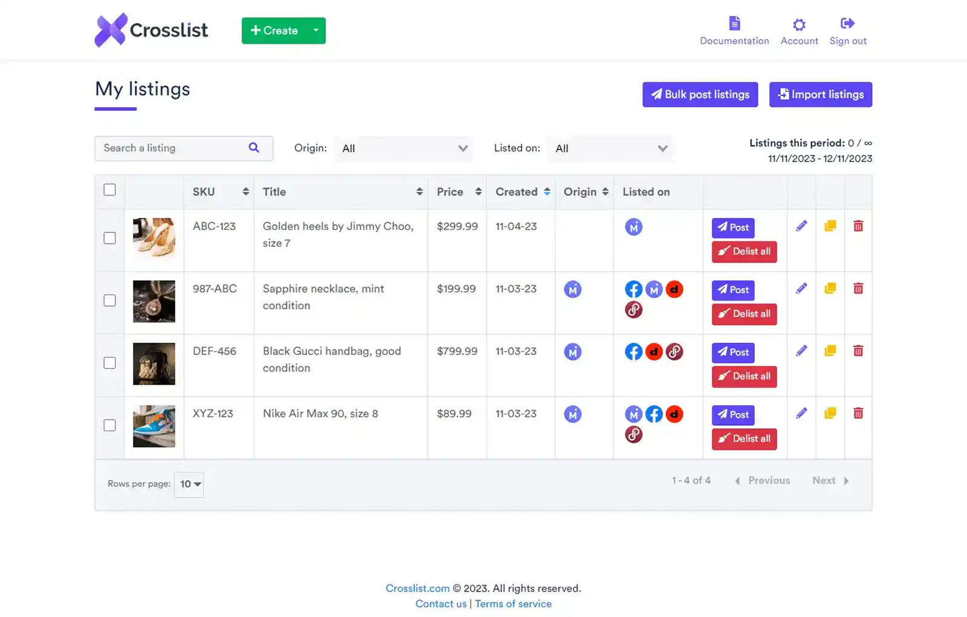Select the checkbox for the Gucci handbag row
The width and height of the screenshot is (967, 617).
(109, 363)
